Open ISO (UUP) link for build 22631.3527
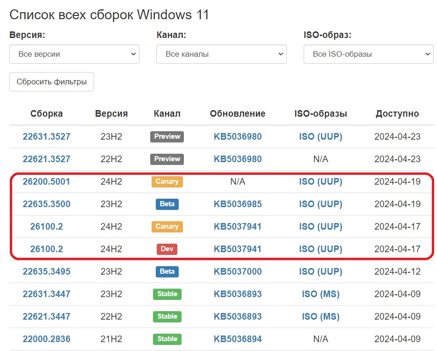 pyautogui.click(x=321, y=136)
